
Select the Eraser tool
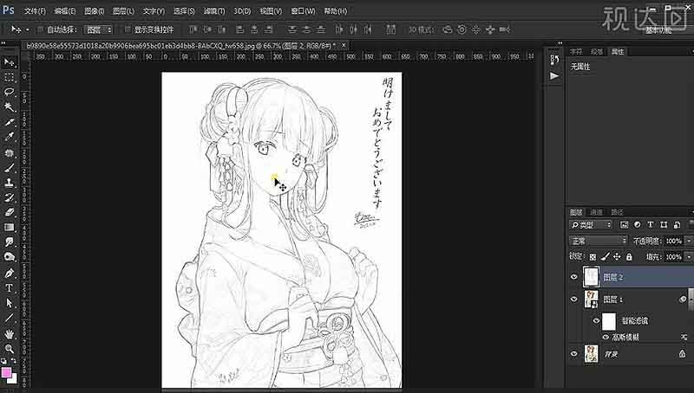(x=9, y=212)
